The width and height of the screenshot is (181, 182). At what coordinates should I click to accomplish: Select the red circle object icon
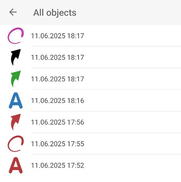16,144
